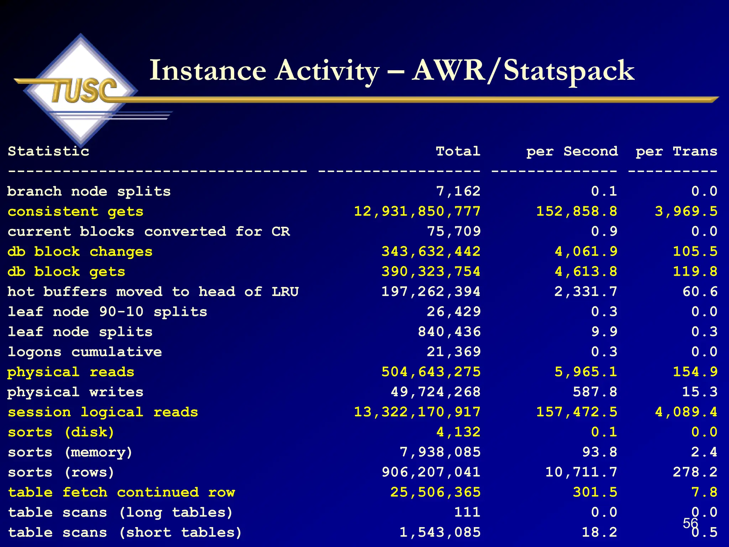Click per-trans value 7.8
Screen dimensions: 729x547
[x=704, y=493]
